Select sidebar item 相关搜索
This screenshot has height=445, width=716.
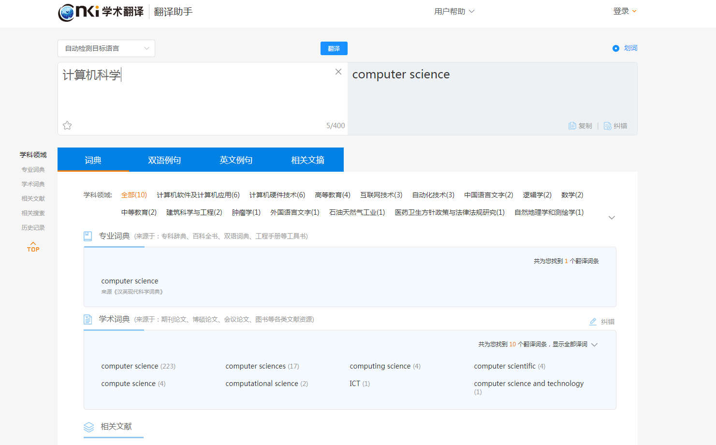tap(33, 213)
